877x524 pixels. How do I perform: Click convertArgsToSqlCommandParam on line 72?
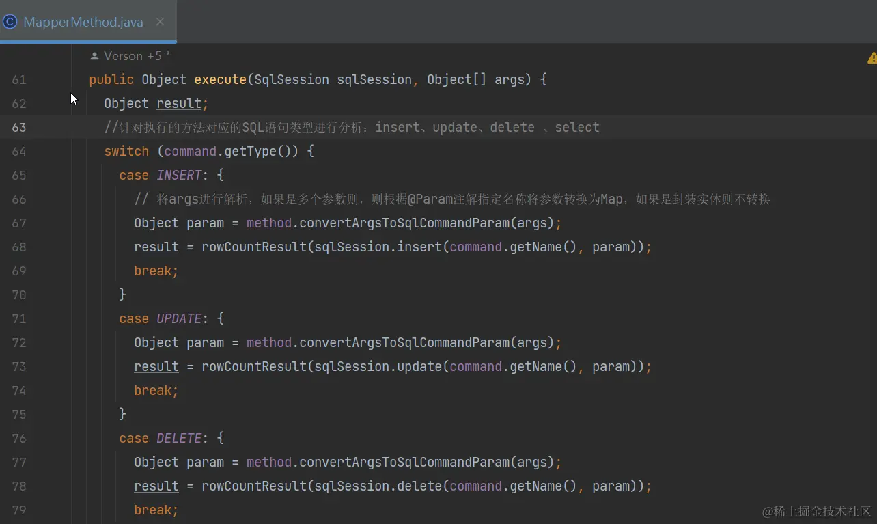(x=404, y=343)
